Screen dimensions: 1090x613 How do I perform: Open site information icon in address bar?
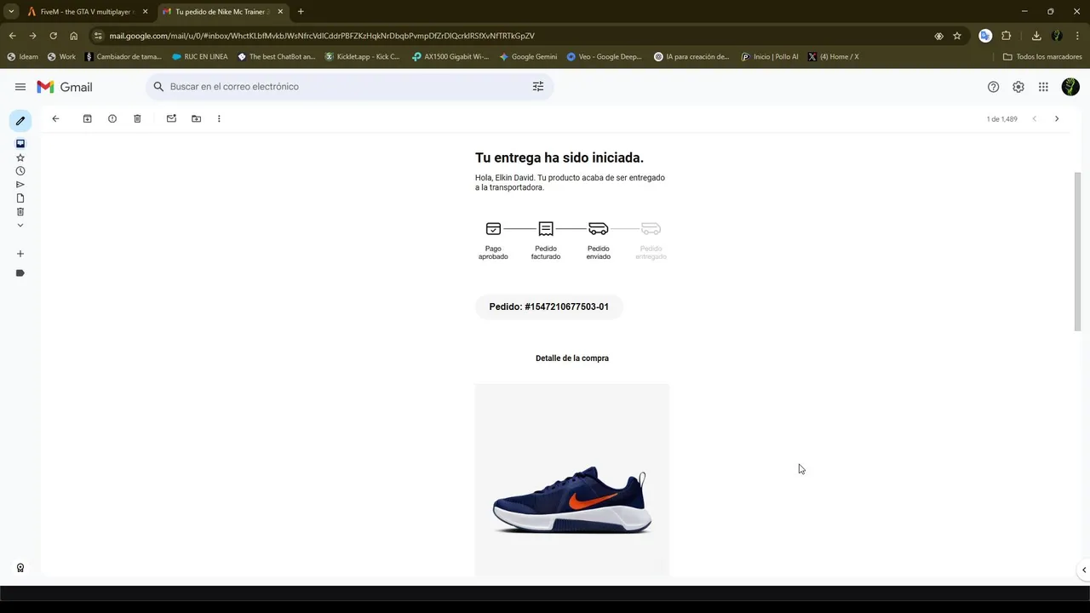(x=98, y=36)
